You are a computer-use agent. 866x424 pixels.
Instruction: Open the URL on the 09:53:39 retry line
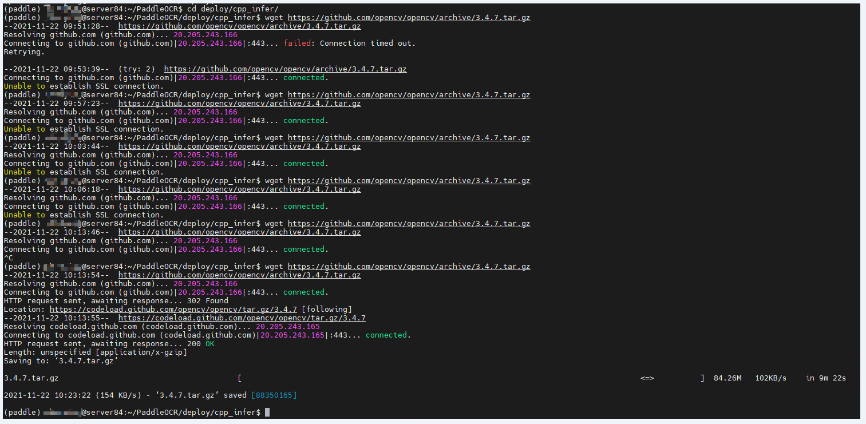[285, 69]
